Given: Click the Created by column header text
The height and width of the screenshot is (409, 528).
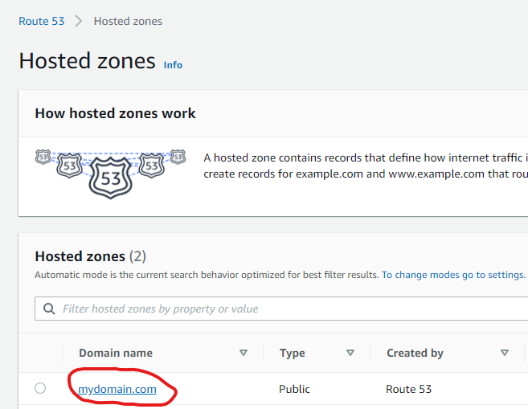Looking at the screenshot, I should tap(415, 353).
